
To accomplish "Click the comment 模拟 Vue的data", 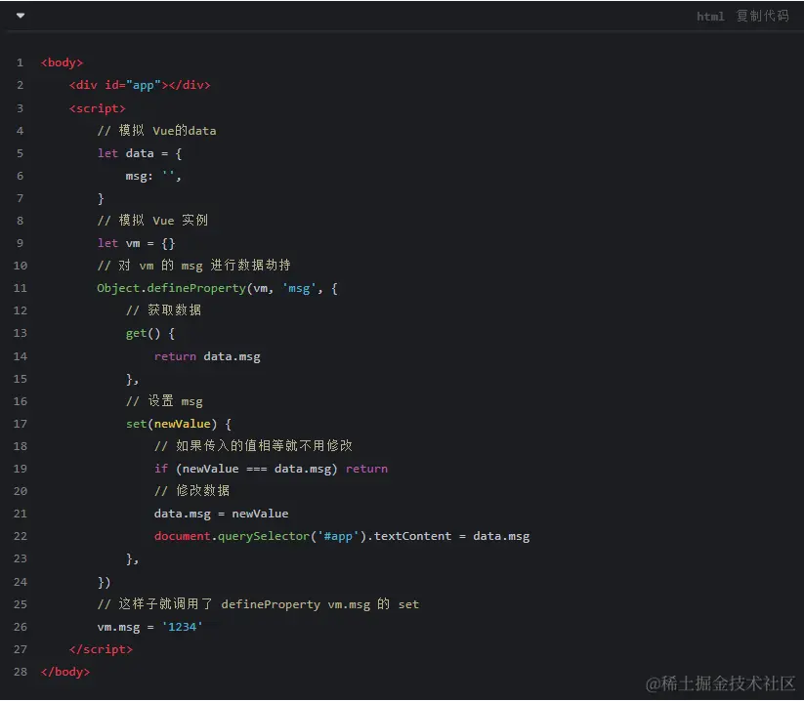I will tap(157, 131).
